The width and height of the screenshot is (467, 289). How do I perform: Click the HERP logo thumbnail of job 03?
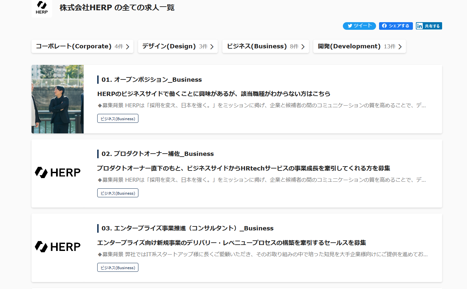coord(58,247)
